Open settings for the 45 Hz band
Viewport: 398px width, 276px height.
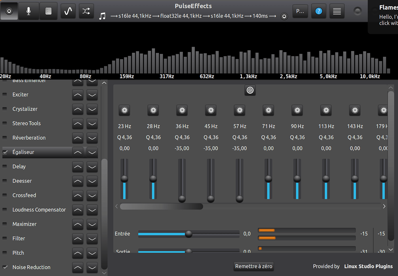(211, 110)
